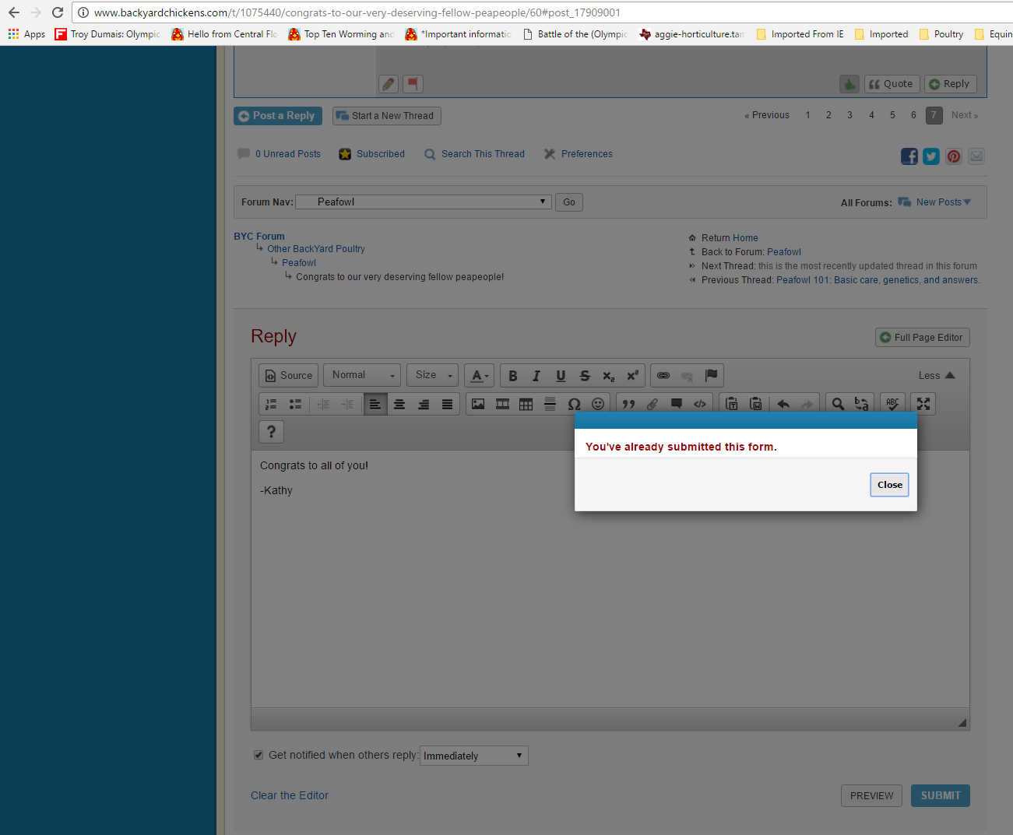Share the thread on Facebook
The image size is (1013, 835).
point(909,156)
